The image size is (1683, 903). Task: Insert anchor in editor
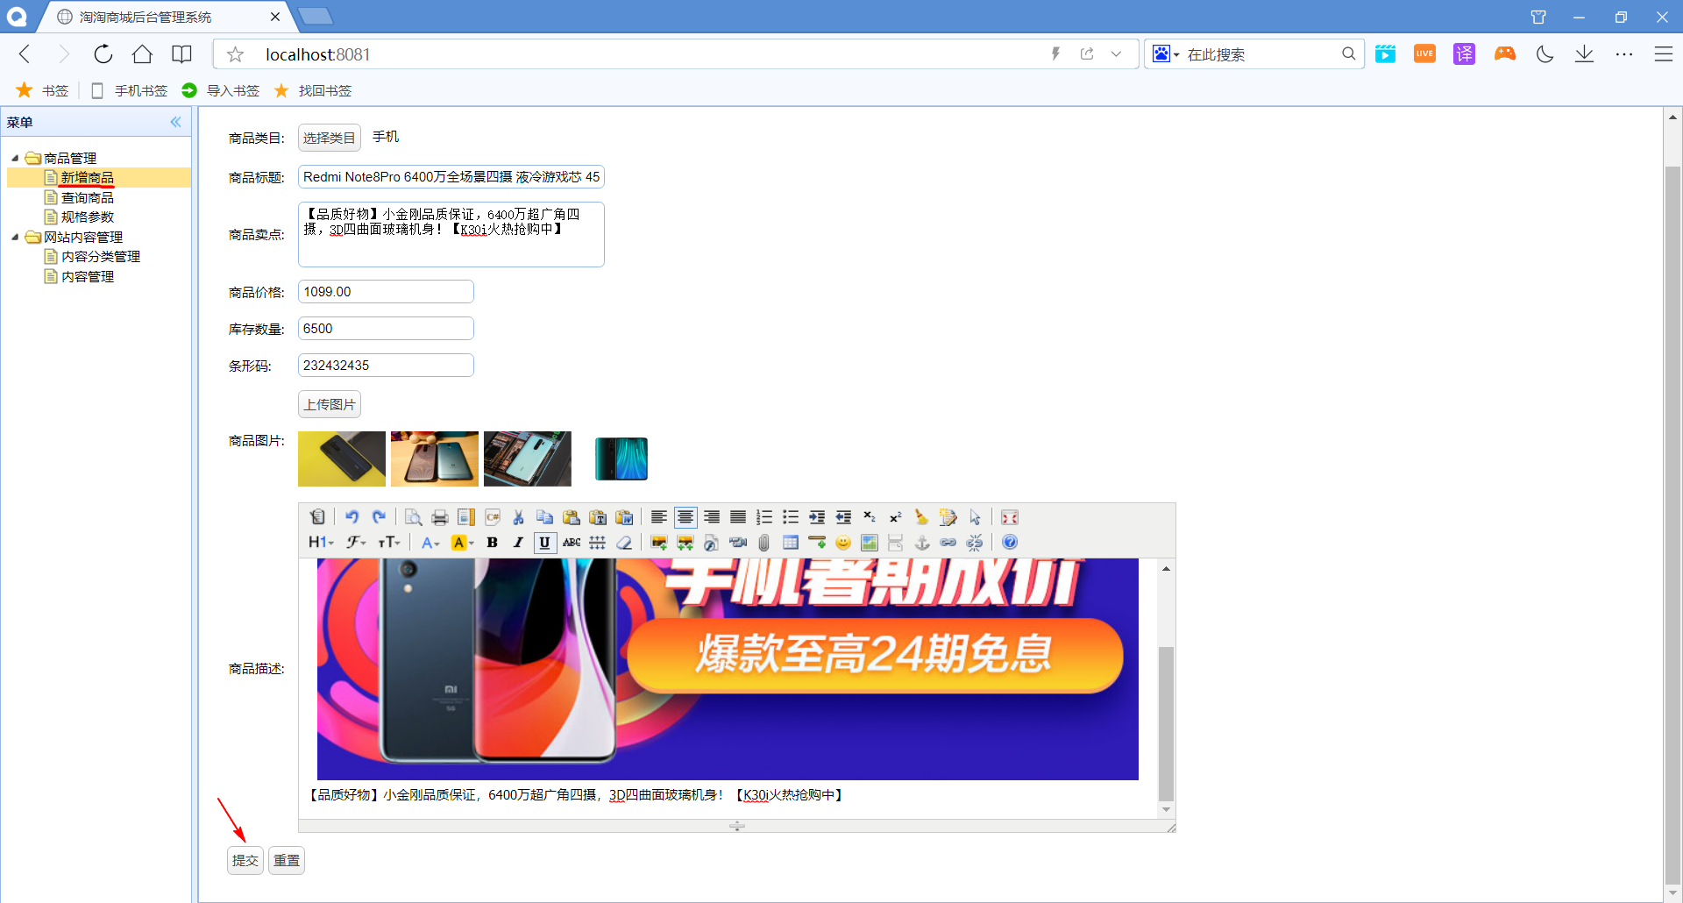coord(921,543)
